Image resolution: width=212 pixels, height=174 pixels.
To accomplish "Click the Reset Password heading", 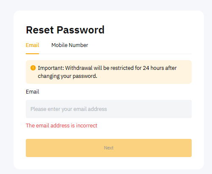I will (65, 30).
